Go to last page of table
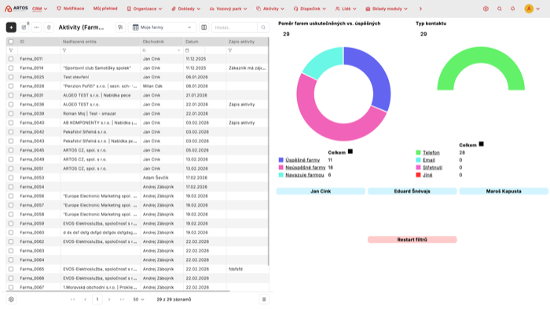 pyautogui.click(x=122, y=300)
